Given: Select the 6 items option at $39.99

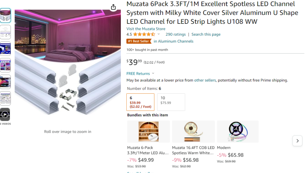Looking at the screenshot, I should (x=140, y=102).
